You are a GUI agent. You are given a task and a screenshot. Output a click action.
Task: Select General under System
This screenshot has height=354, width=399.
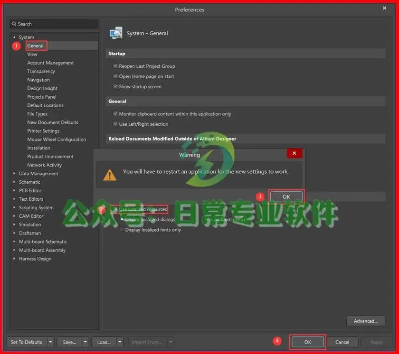35,46
